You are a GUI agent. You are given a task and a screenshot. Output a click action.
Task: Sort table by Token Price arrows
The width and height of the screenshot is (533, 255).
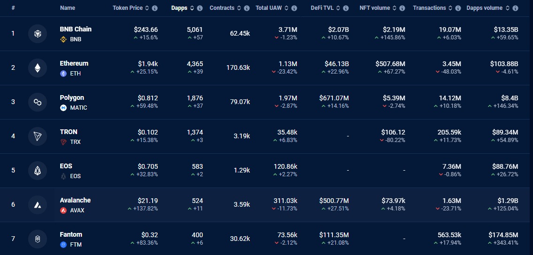click(x=147, y=8)
